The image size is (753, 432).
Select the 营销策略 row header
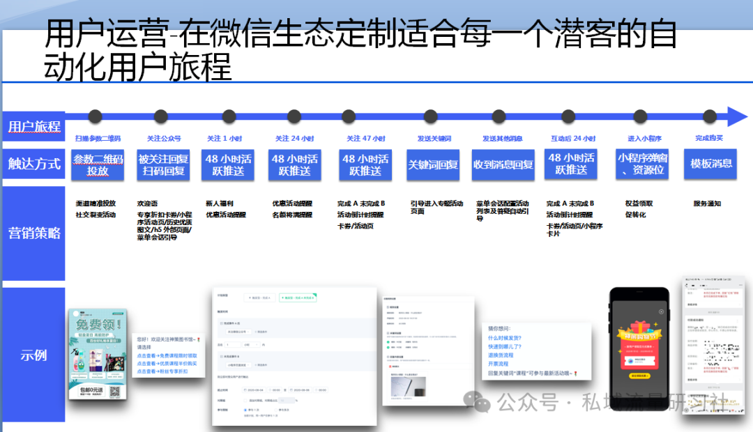coord(33,233)
